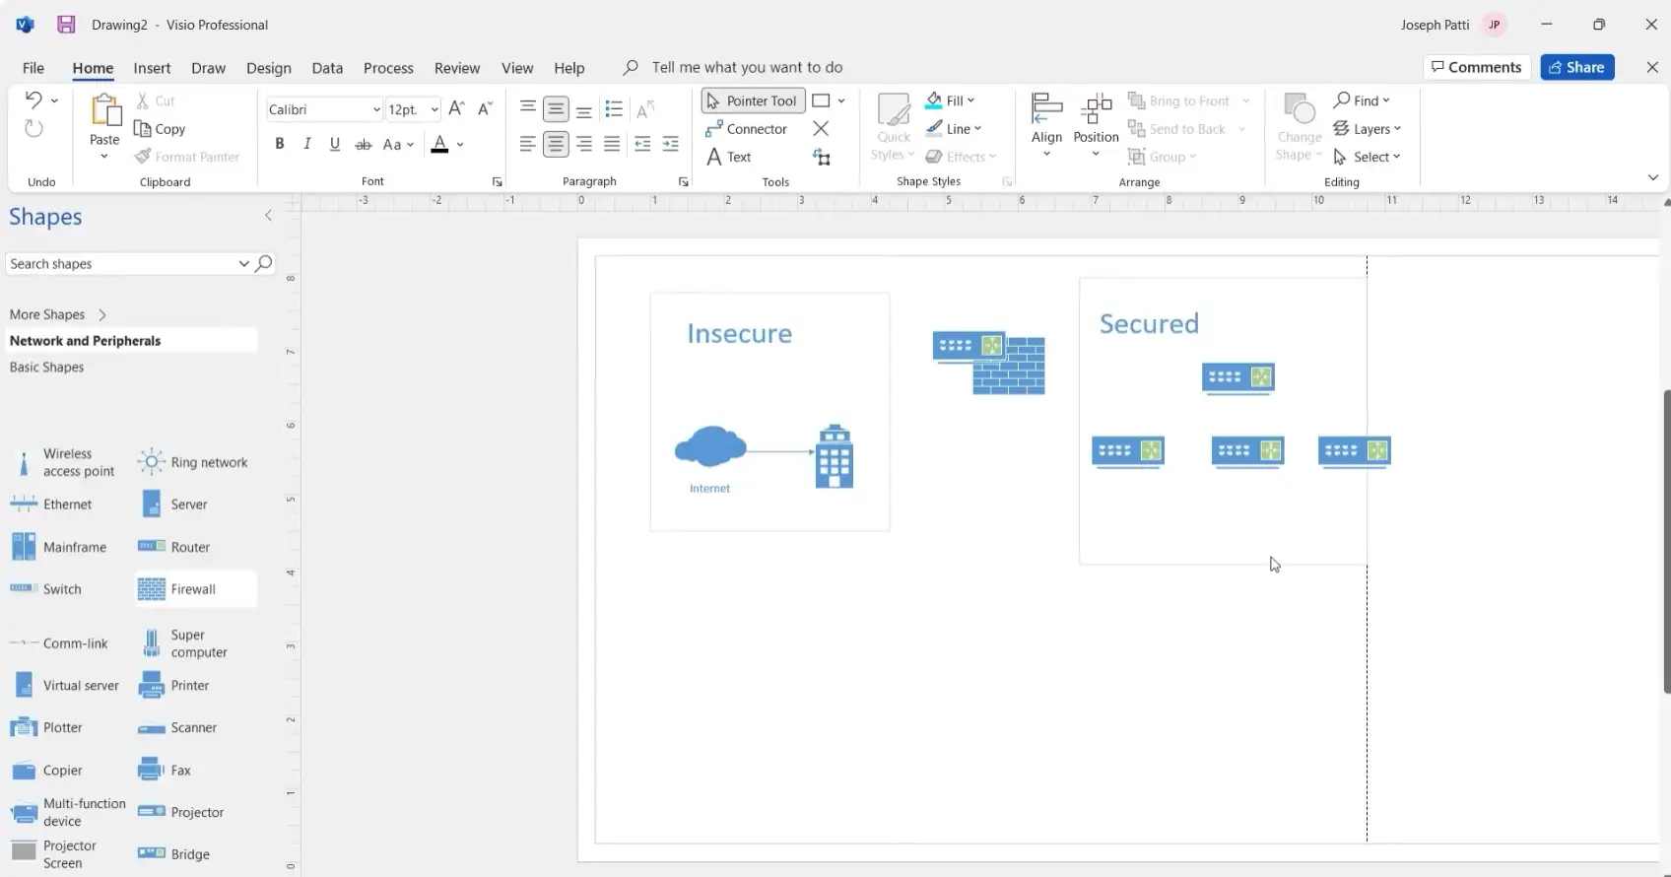
Task: Click the Undo arrow icon
Action: 33,101
